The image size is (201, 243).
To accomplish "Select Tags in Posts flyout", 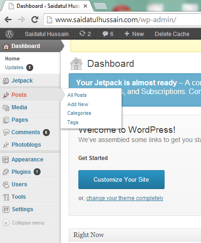I will click(x=73, y=122).
